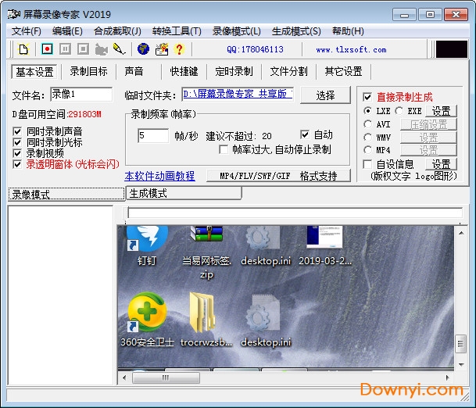Open the 编辑(E) menu
The height and width of the screenshot is (408, 476).
pos(67,31)
